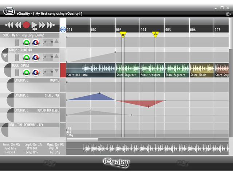Click the small return-to-marker arrow under play
233x175 pixels.
click(x=35, y=29)
